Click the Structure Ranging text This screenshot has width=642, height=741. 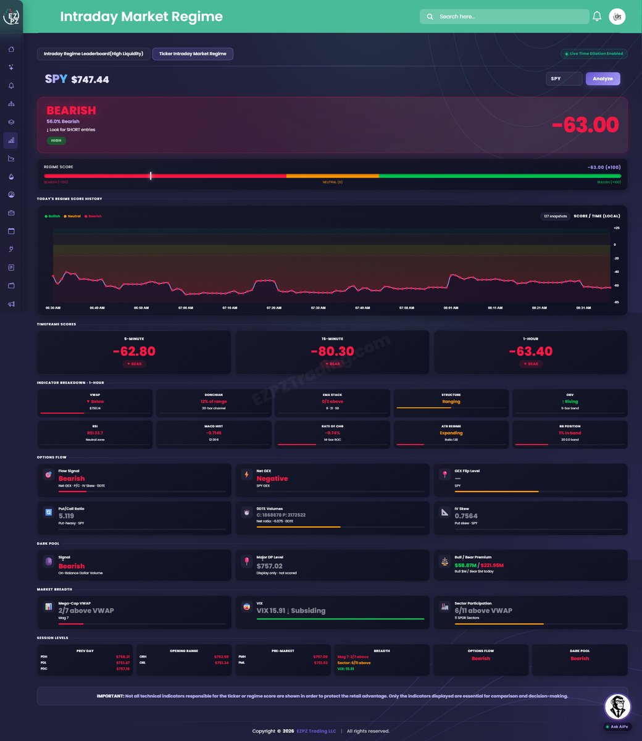tap(451, 401)
